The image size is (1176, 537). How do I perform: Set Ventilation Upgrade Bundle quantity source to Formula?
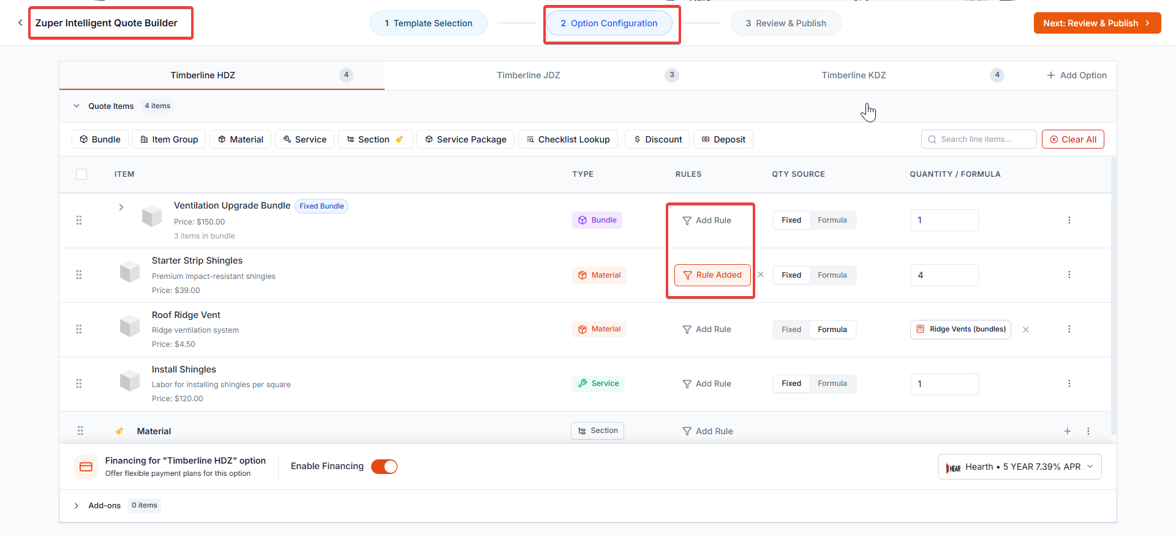tap(832, 220)
